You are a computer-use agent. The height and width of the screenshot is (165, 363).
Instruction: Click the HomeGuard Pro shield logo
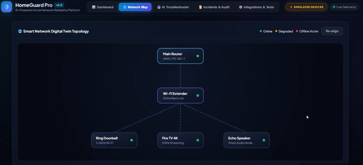point(6,7)
